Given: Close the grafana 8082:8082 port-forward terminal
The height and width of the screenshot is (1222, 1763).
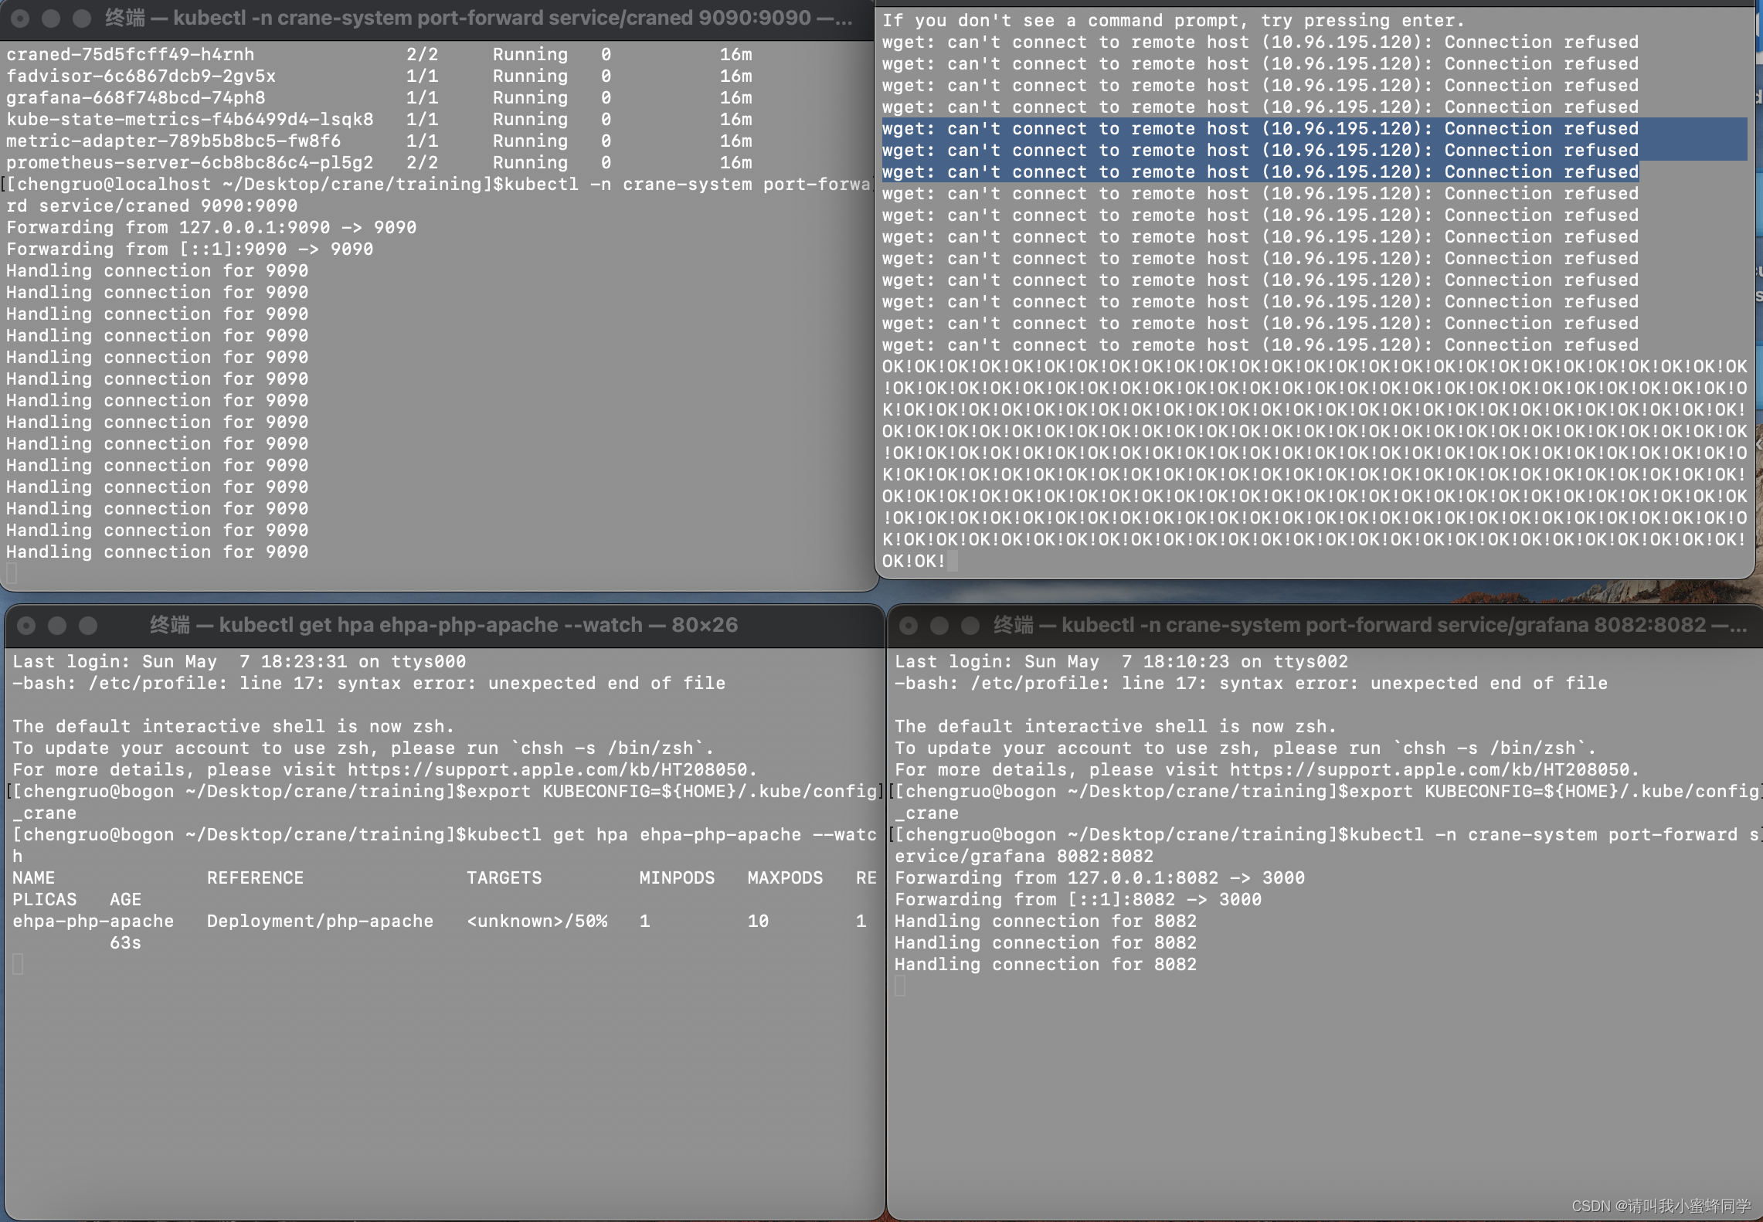Looking at the screenshot, I should pos(909,625).
